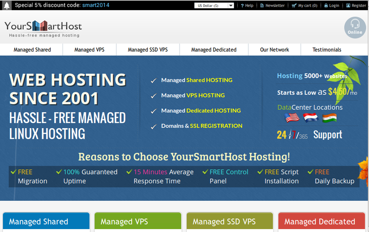Click the smart2014 discount code

coord(96,5)
